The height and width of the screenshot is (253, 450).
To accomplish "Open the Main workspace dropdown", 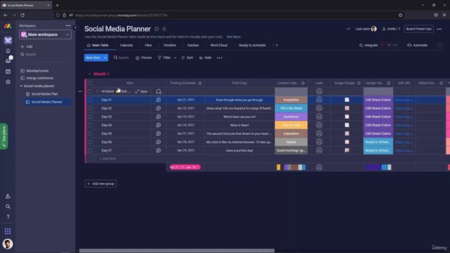I will pyautogui.click(x=45, y=34).
